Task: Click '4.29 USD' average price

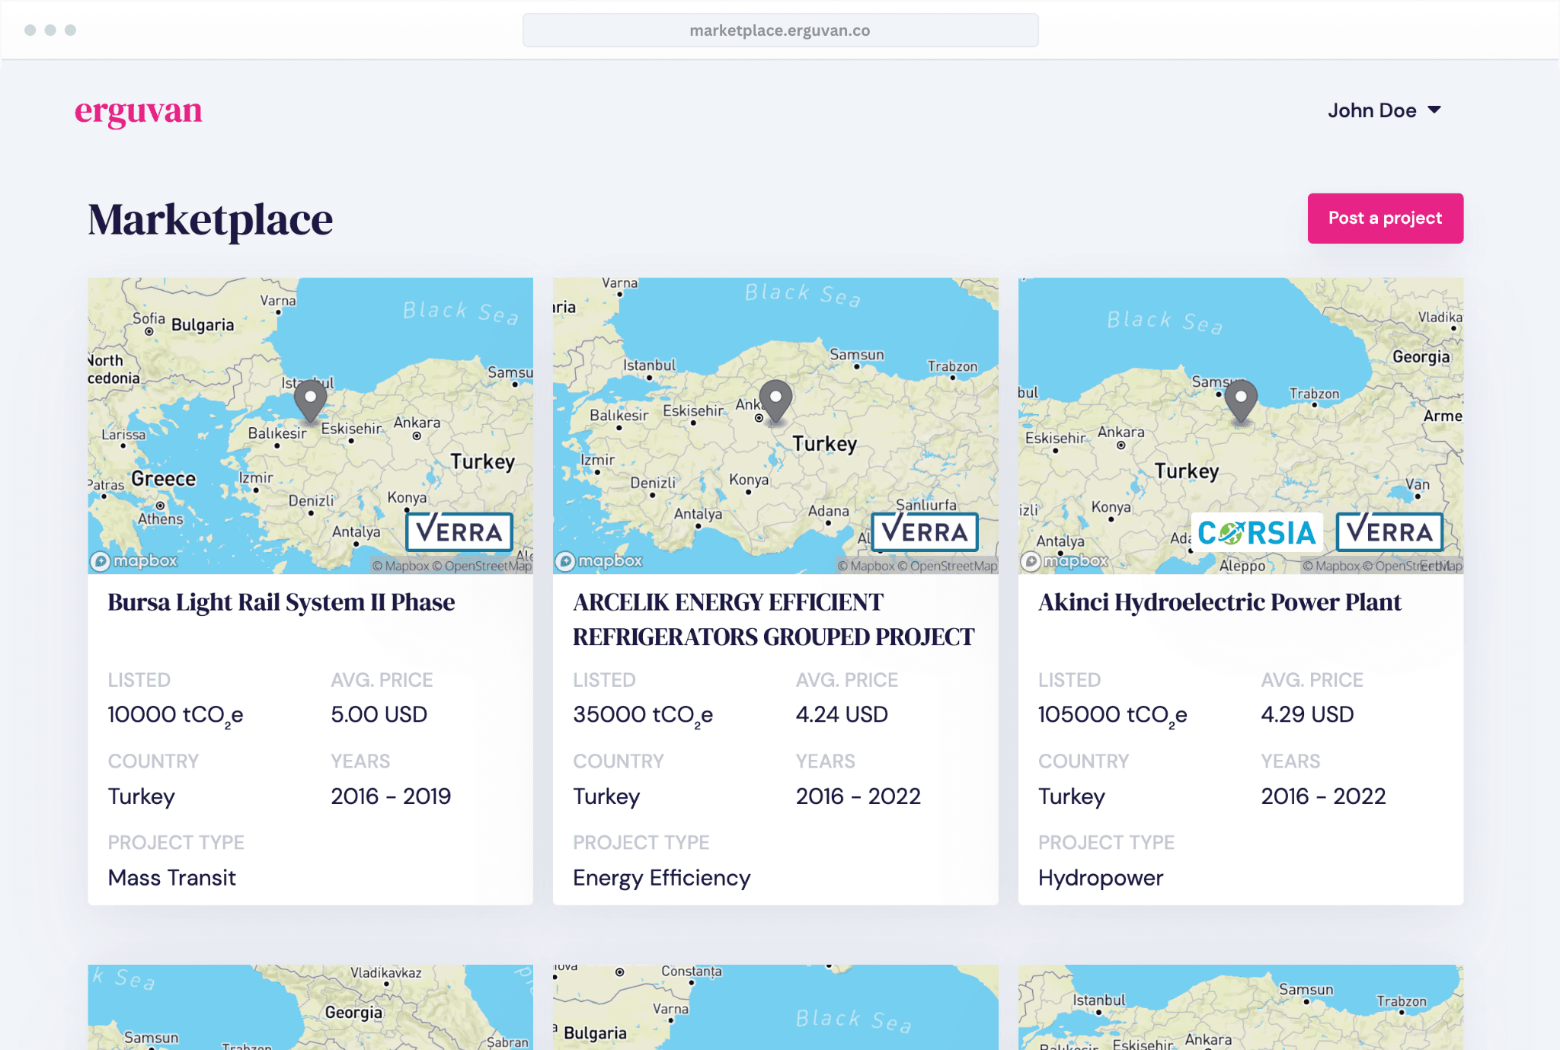Action: click(1307, 714)
